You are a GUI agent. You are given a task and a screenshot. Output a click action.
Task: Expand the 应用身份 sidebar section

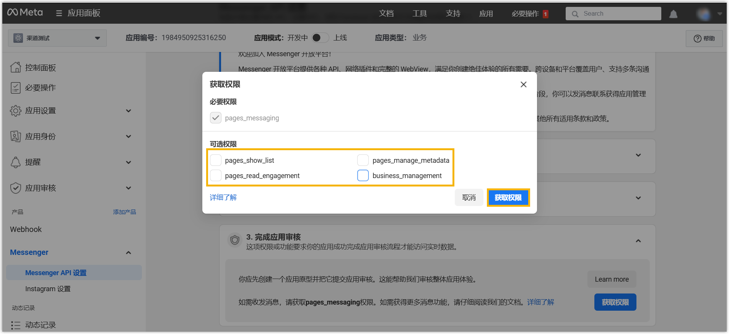click(x=129, y=136)
